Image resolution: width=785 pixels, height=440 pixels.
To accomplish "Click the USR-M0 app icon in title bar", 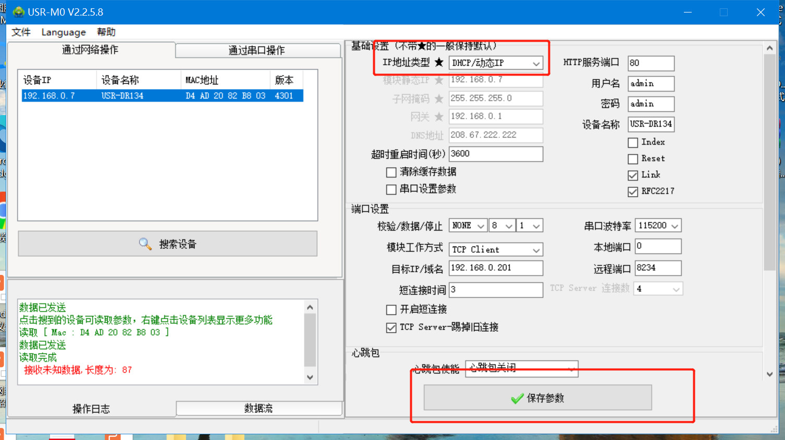I will point(18,12).
